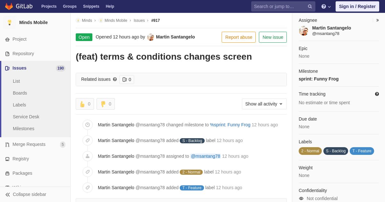Click the milestone change clock icon
Viewport: 385px width, 202px height.
click(x=88, y=125)
